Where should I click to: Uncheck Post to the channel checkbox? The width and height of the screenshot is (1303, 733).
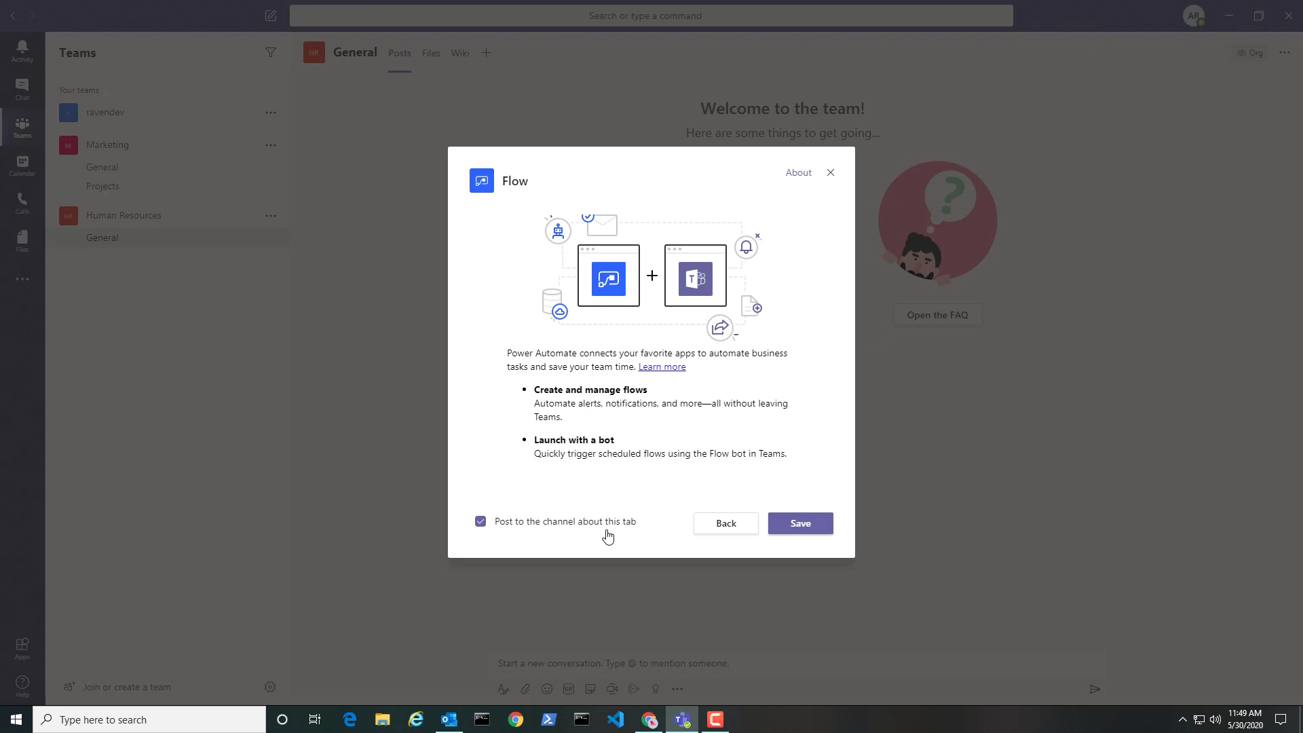[x=480, y=521]
